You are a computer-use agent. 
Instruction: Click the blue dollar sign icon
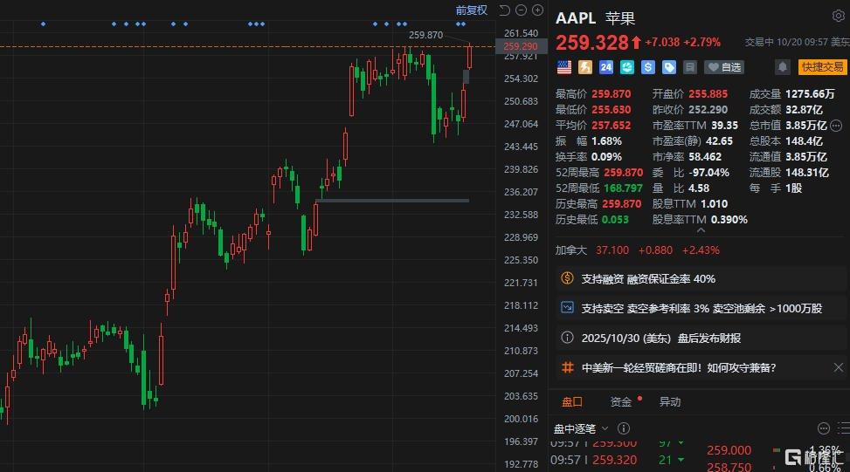pos(648,67)
